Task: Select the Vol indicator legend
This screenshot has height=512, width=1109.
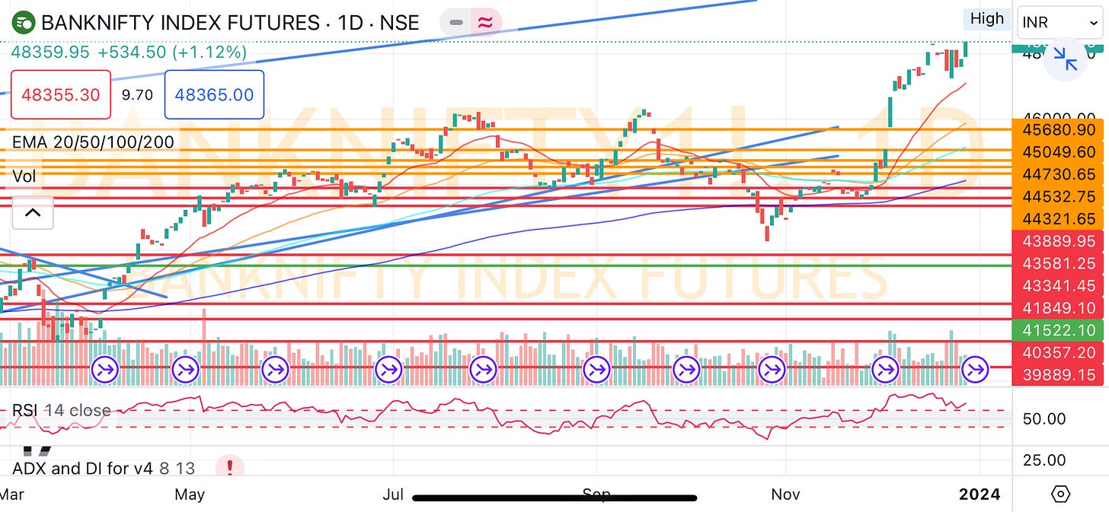Action: 24,176
